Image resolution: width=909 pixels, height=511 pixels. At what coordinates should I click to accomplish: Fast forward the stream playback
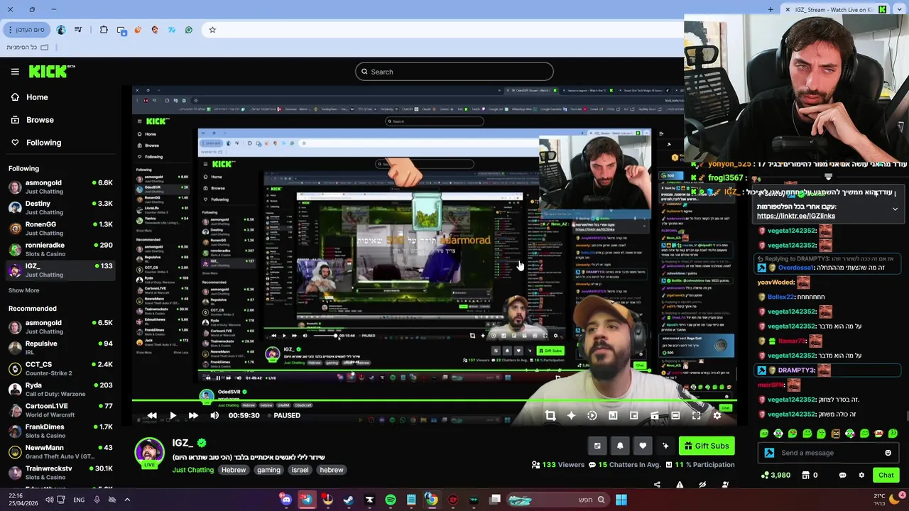point(193,416)
